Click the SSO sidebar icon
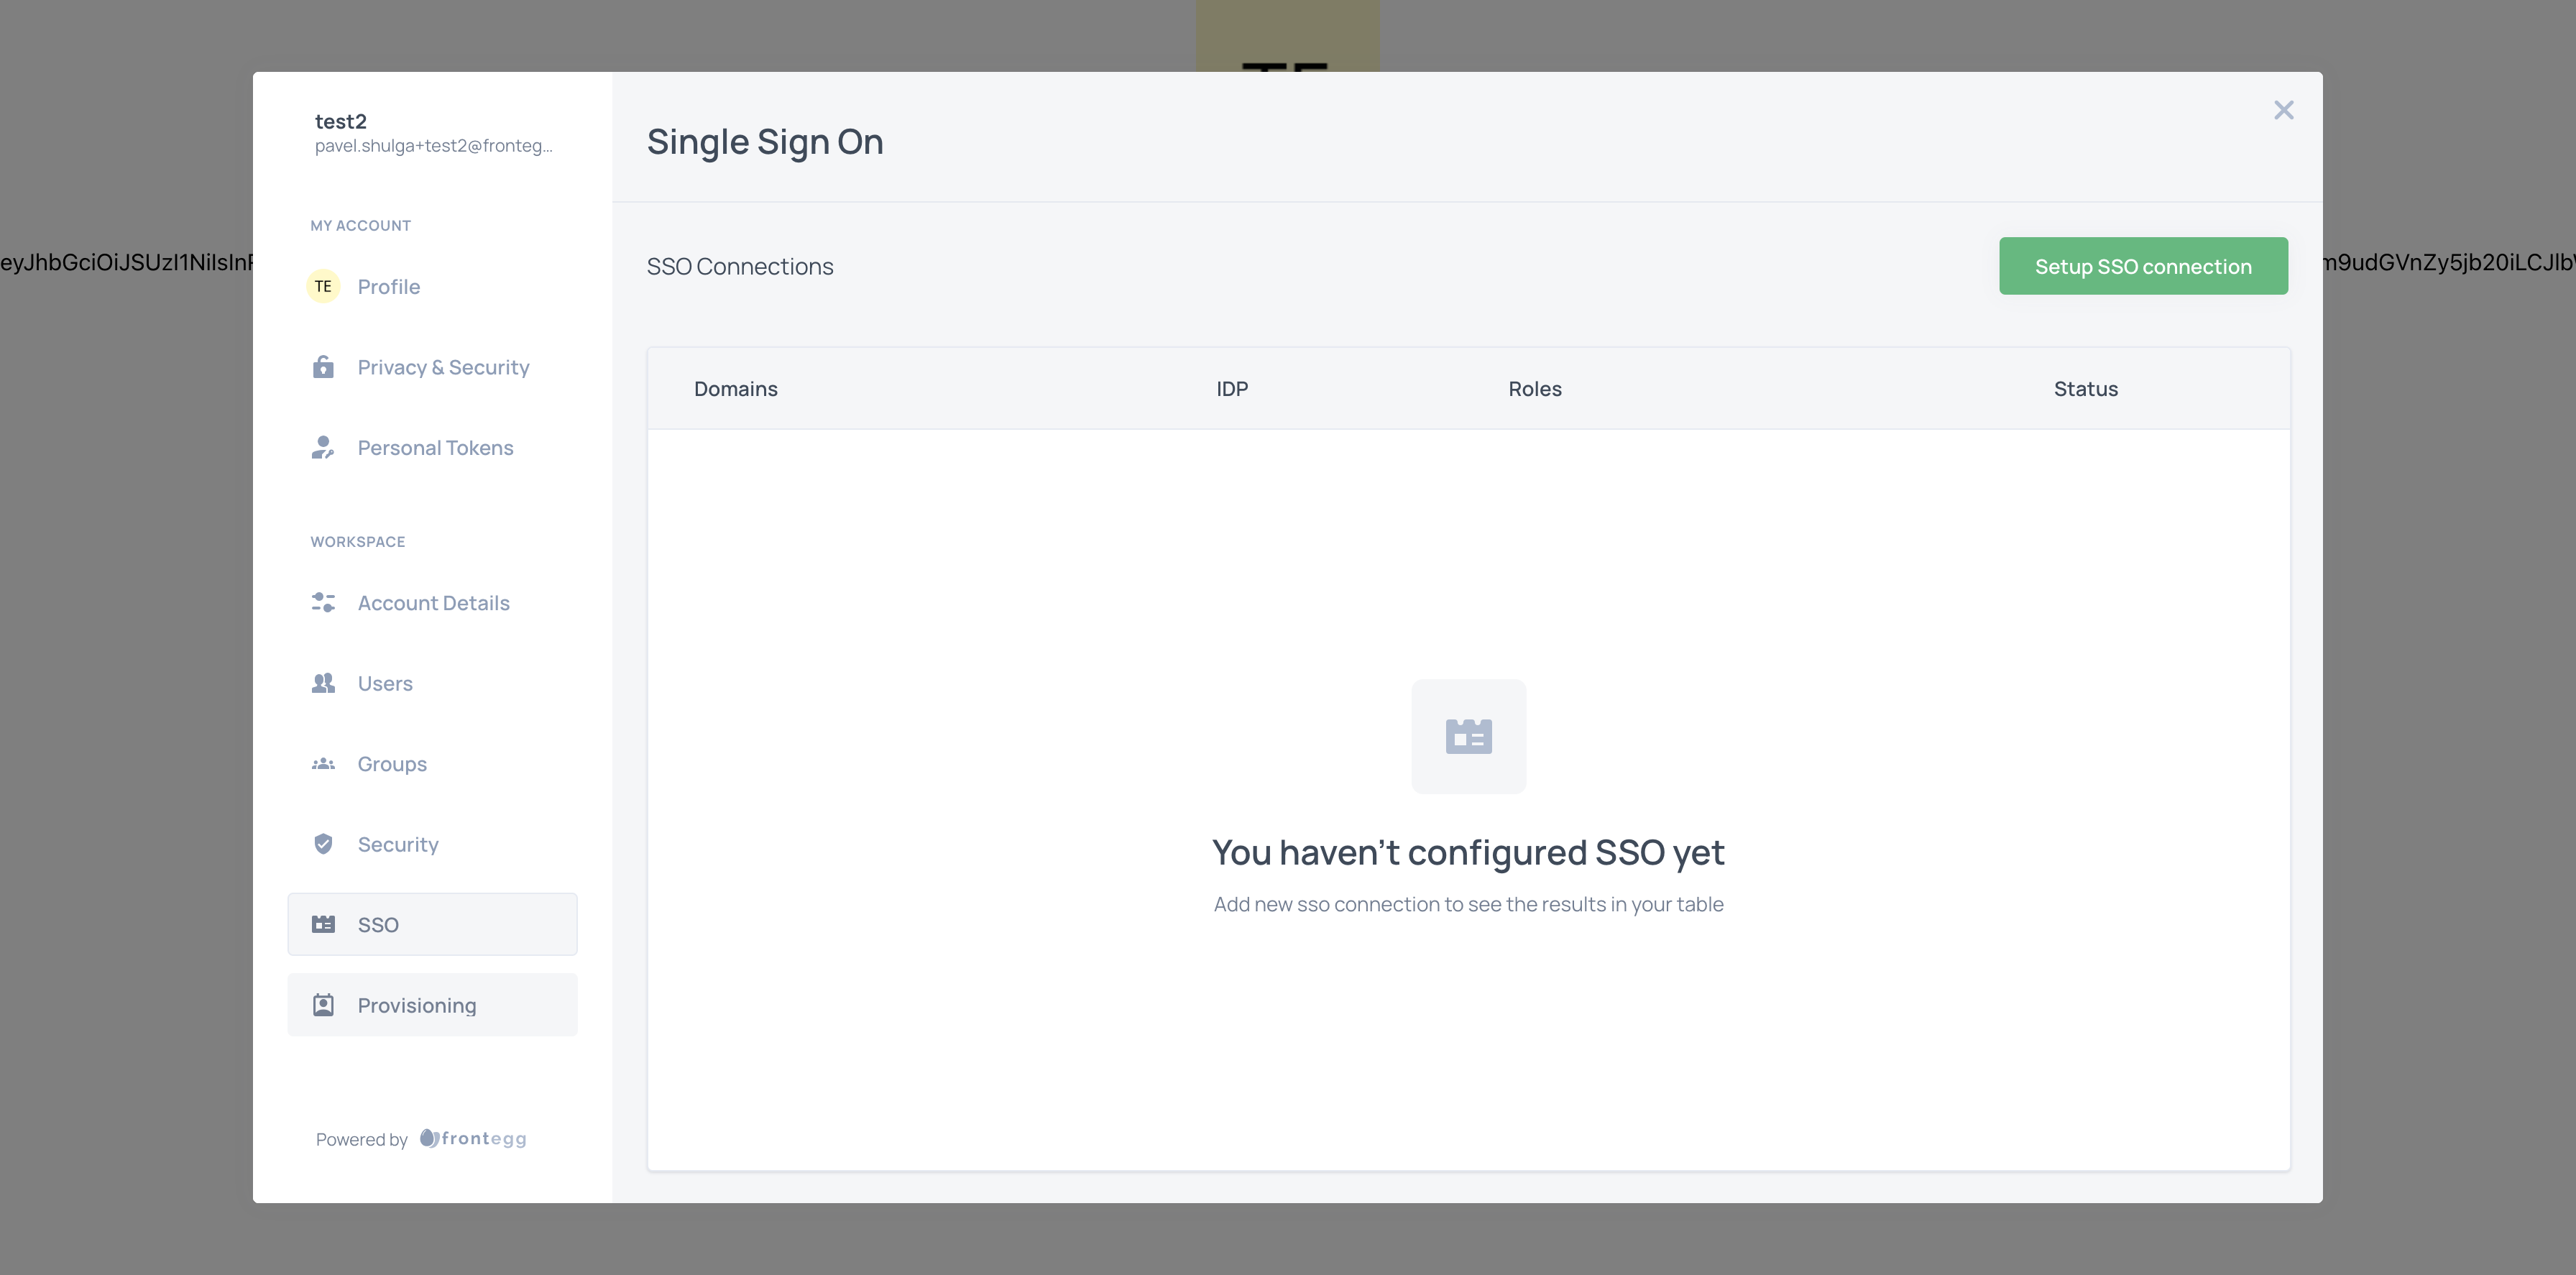Image resolution: width=2576 pixels, height=1275 pixels. (323, 925)
